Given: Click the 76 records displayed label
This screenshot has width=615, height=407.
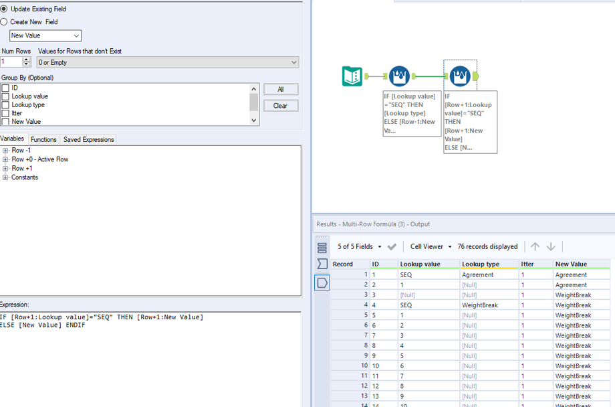Looking at the screenshot, I should click(487, 247).
